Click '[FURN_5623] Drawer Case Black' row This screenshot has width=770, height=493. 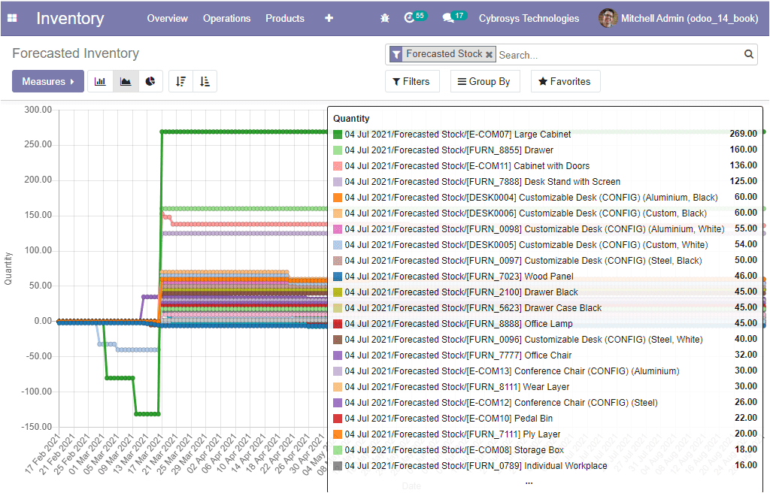[x=545, y=307]
